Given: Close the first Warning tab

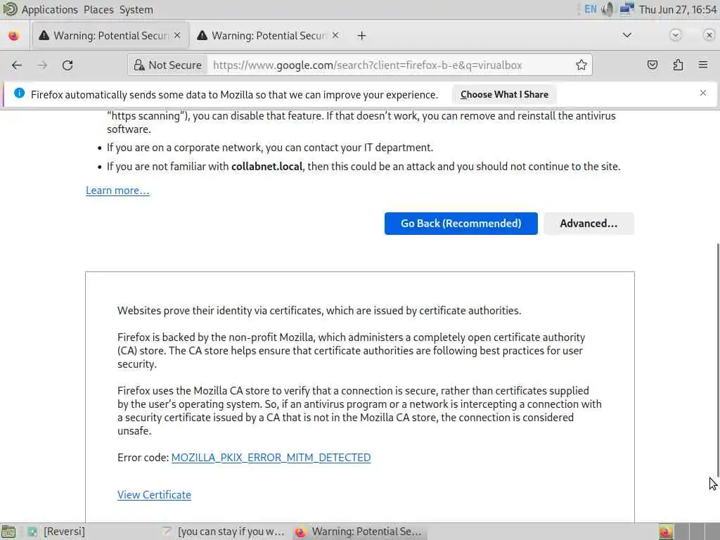Looking at the screenshot, I should coord(177,35).
